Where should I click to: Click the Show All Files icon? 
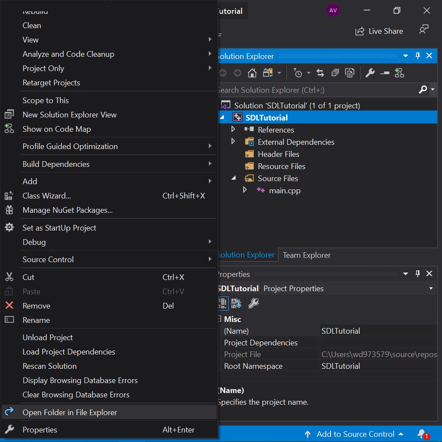pos(350,73)
